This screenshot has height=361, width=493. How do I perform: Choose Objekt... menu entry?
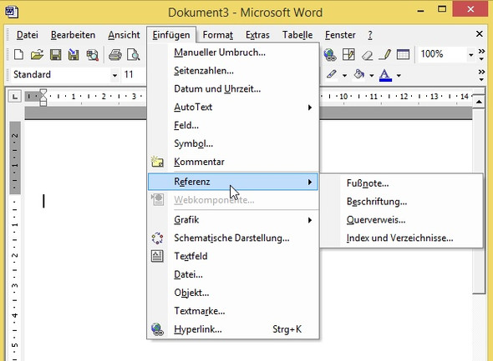[233, 293]
